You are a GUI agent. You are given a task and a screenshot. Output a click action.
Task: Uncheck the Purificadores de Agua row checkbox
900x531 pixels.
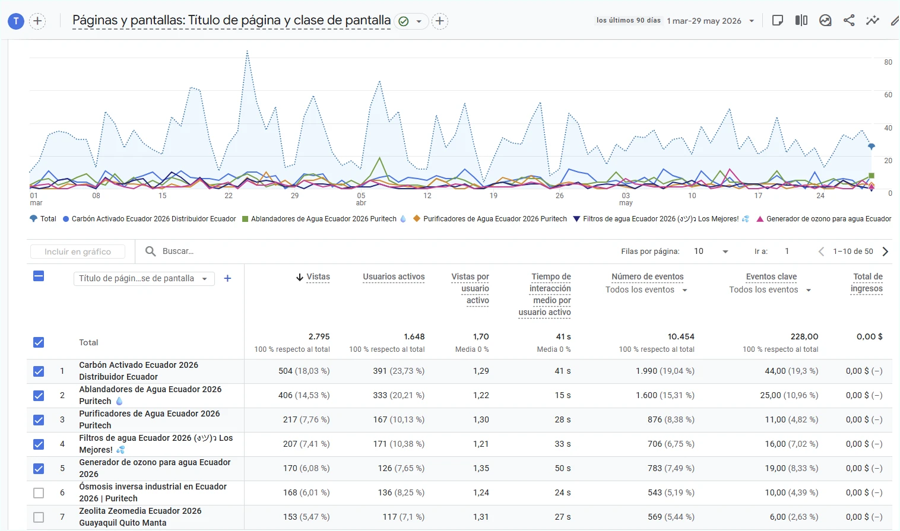[39, 420]
